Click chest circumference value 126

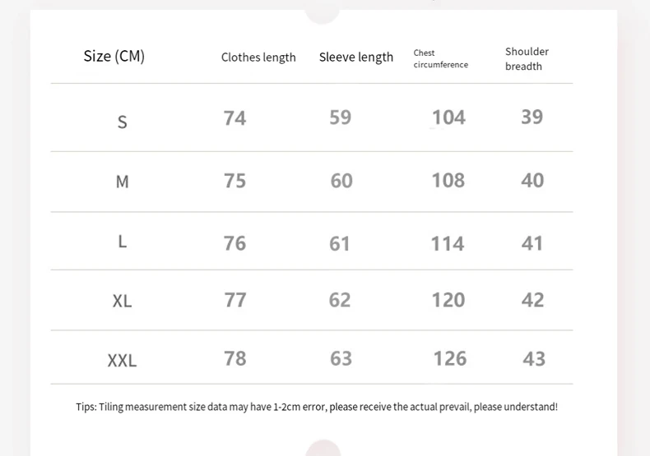tap(450, 358)
